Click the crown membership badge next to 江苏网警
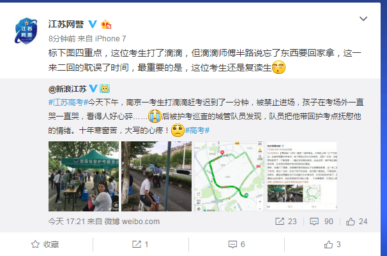The height and width of the screenshot is (256, 387). 106,24
